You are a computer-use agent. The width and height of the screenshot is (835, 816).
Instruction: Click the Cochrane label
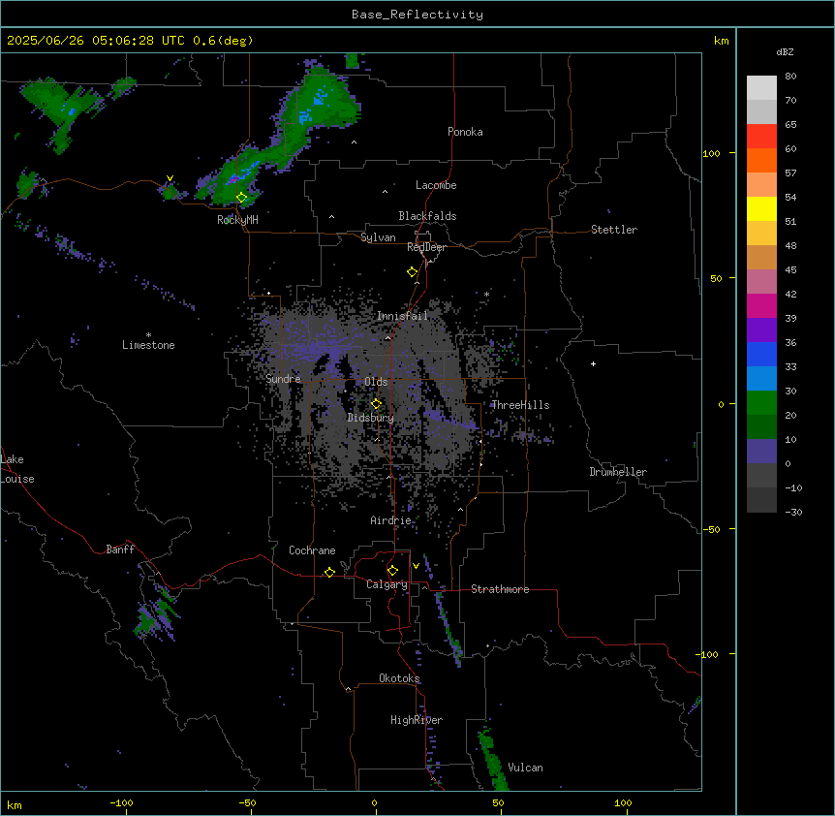click(312, 550)
